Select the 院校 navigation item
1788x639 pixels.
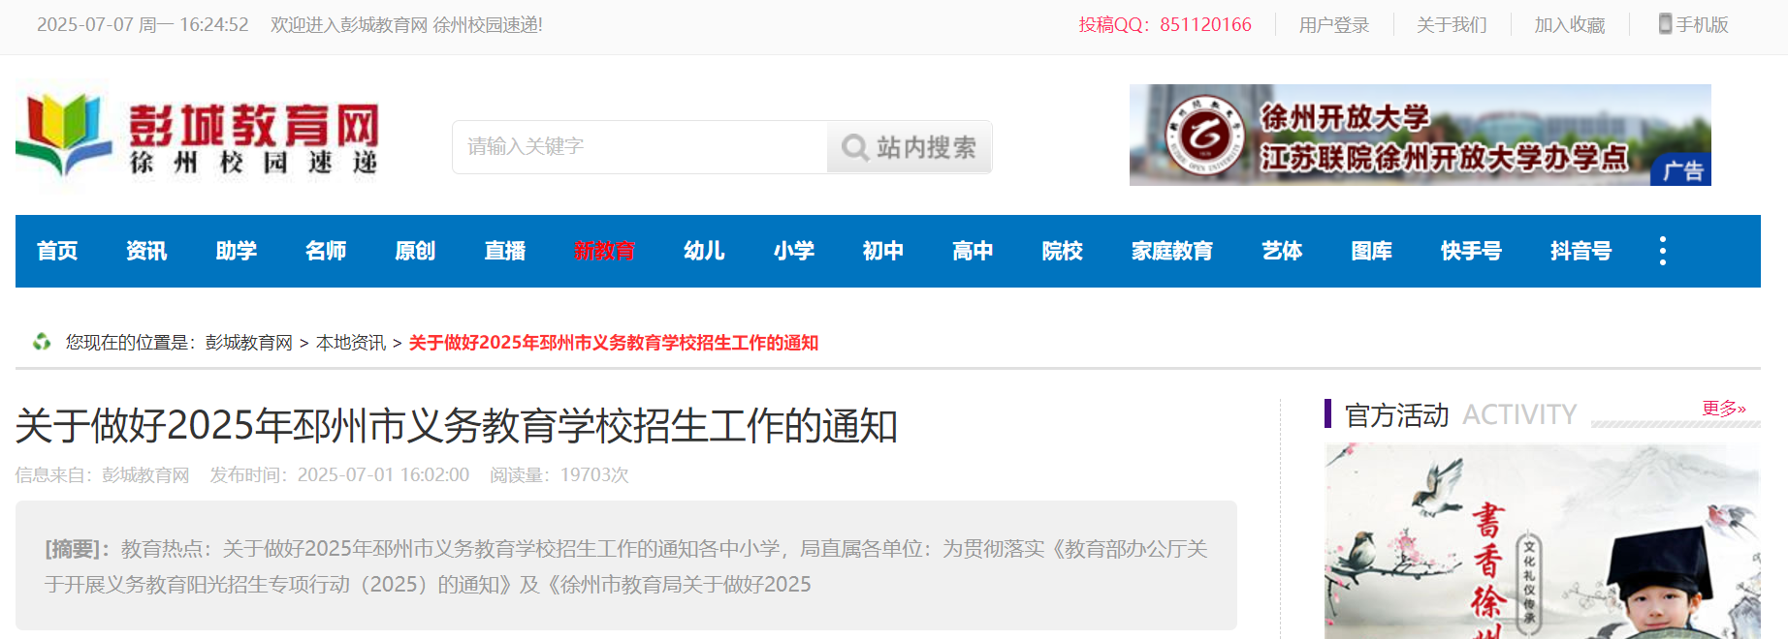[x=1063, y=251]
